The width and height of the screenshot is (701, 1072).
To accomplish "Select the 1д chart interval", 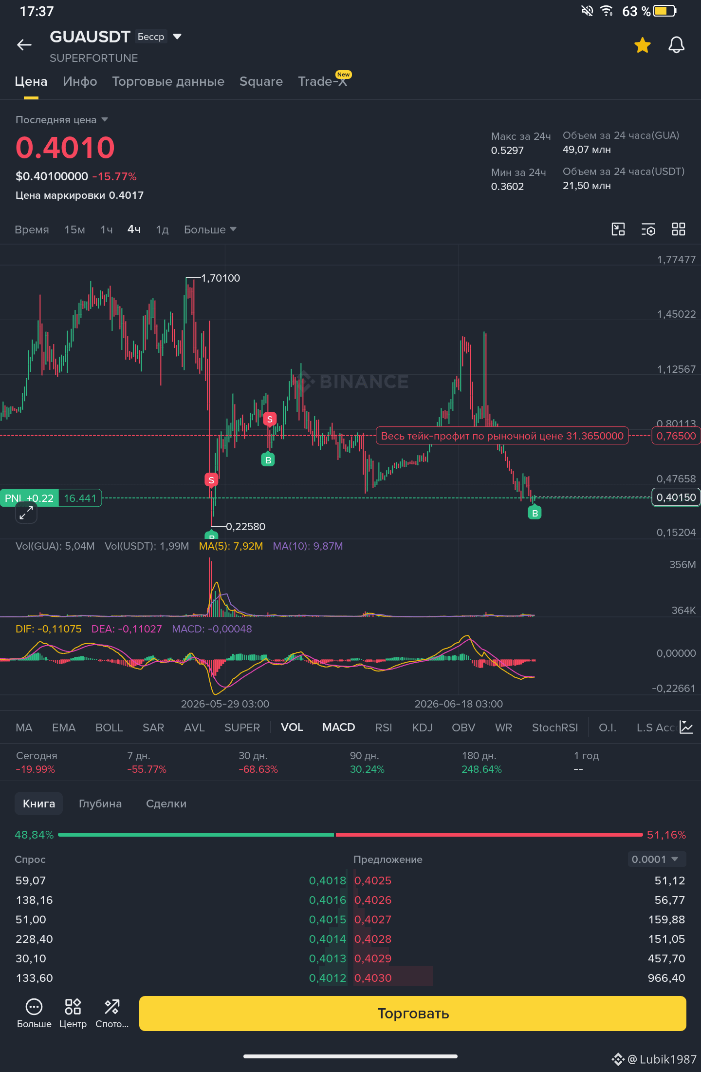I will 162,230.
